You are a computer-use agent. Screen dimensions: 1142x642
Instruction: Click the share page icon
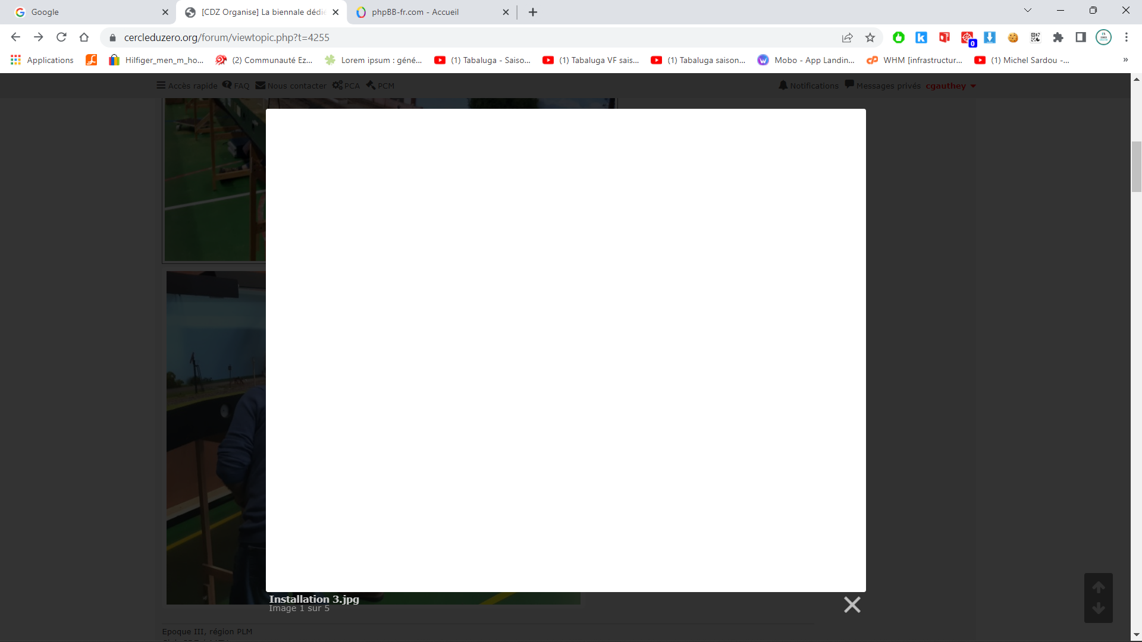coord(847,37)
